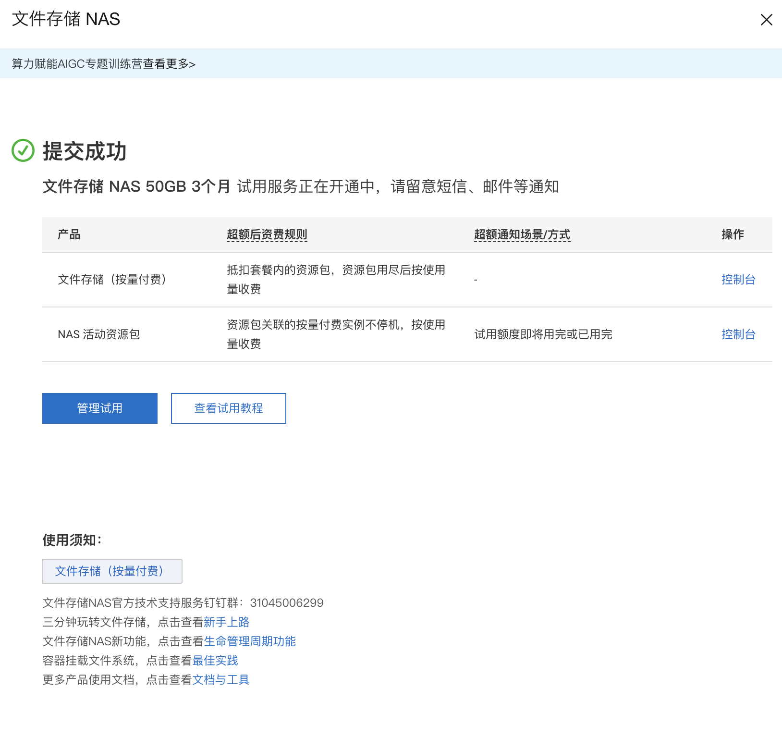This screenshot has width=782, height=737.
Task: Click the 产品 column header
Action: 69,234
